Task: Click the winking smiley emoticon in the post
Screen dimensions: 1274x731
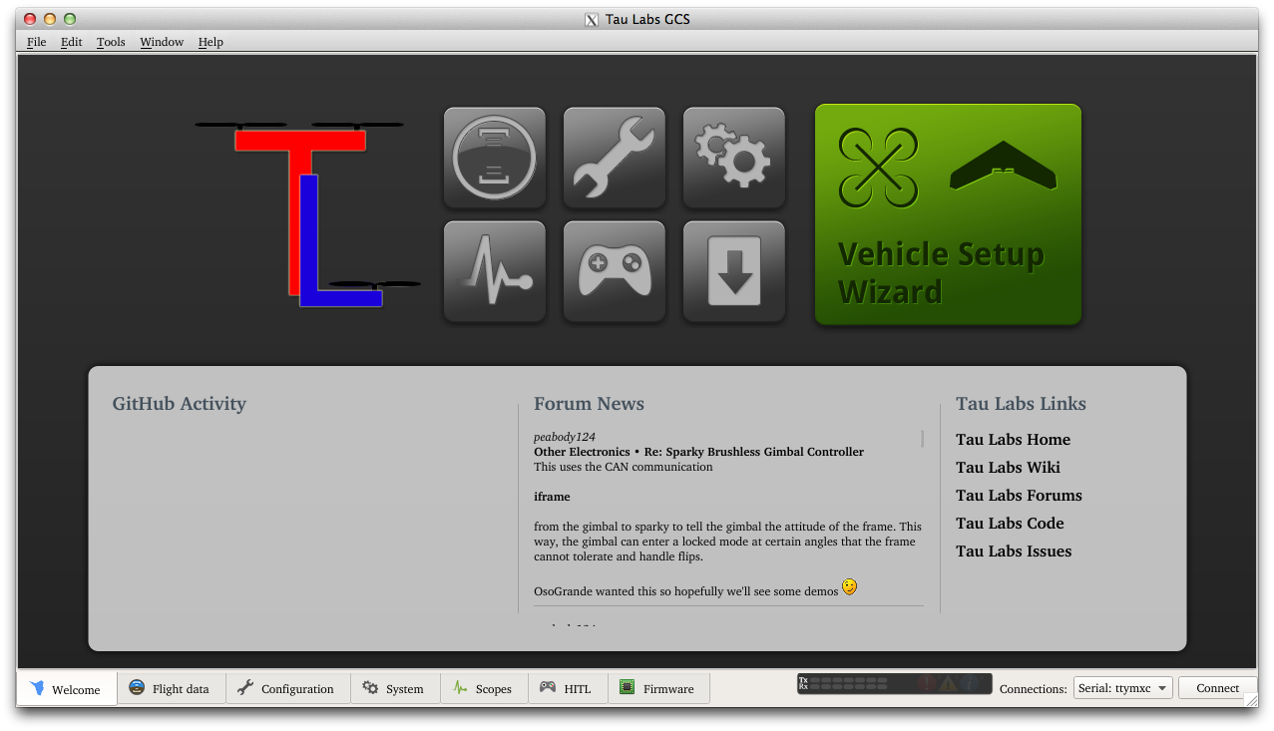Action: (849, 587)
